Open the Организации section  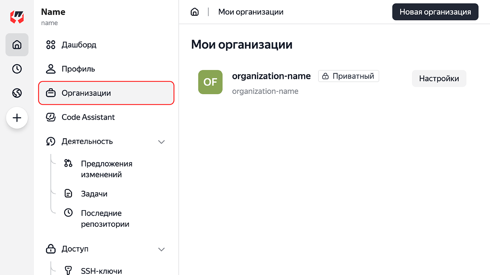pyautogui.click(x=86, y=93)
